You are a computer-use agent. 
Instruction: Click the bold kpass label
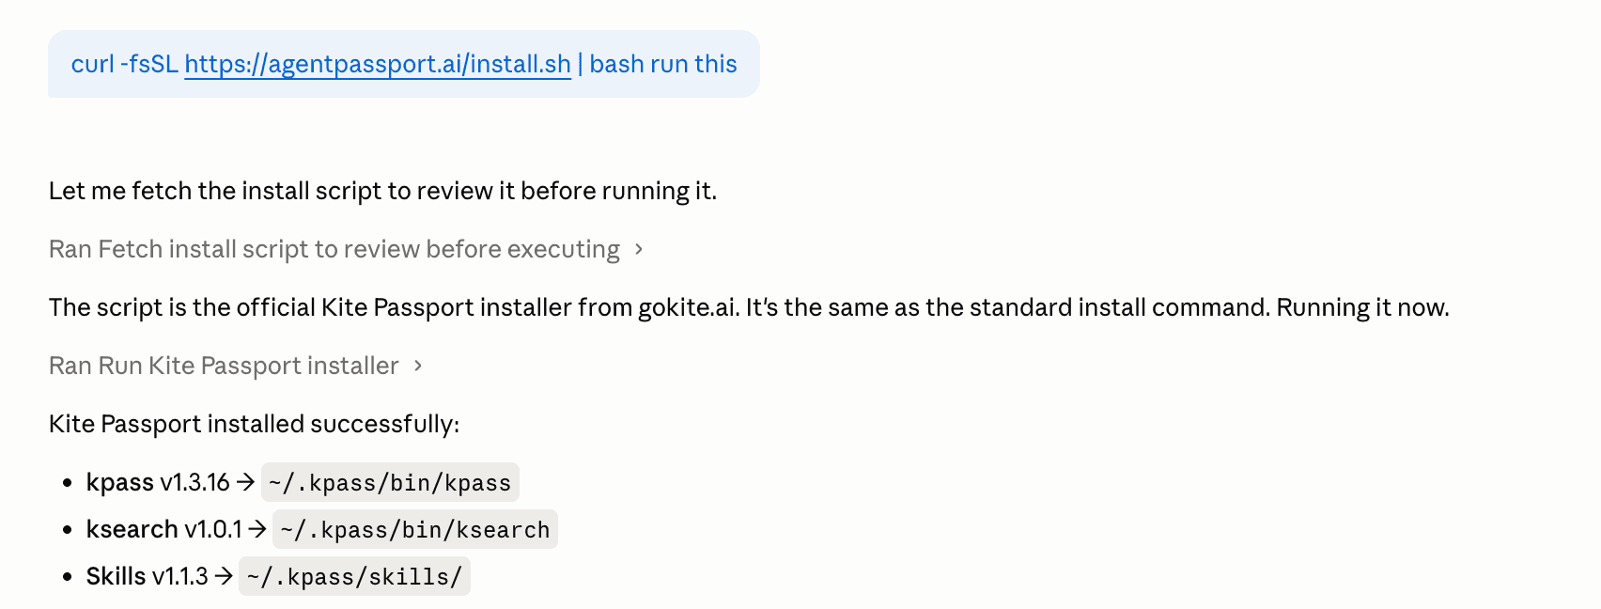click(119, 482)
